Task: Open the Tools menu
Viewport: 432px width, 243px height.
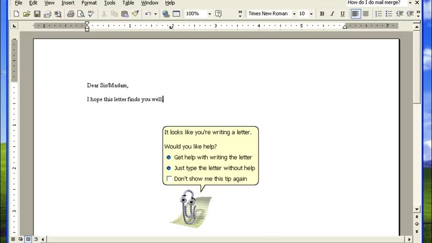Action: pos(109,3)
